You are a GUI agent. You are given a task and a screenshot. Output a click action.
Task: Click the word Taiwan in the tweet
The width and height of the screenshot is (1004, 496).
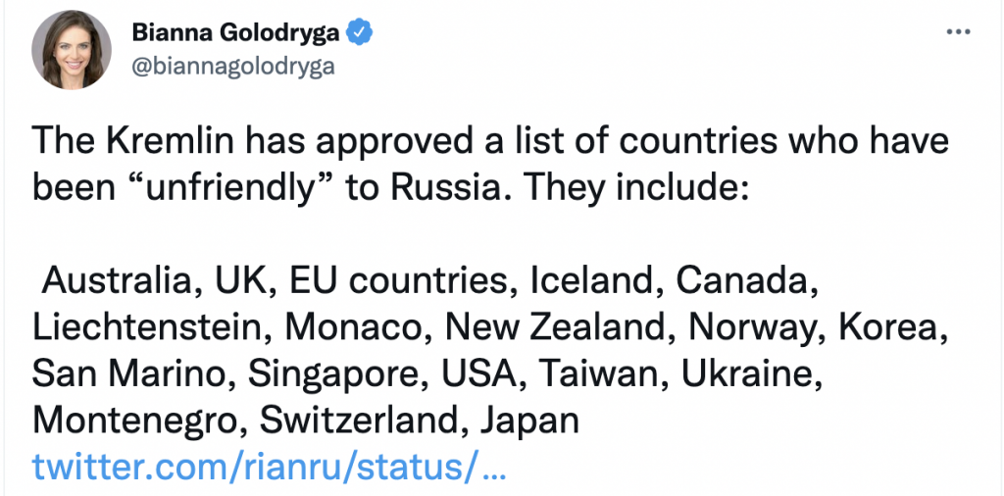[x=603, y=374]
